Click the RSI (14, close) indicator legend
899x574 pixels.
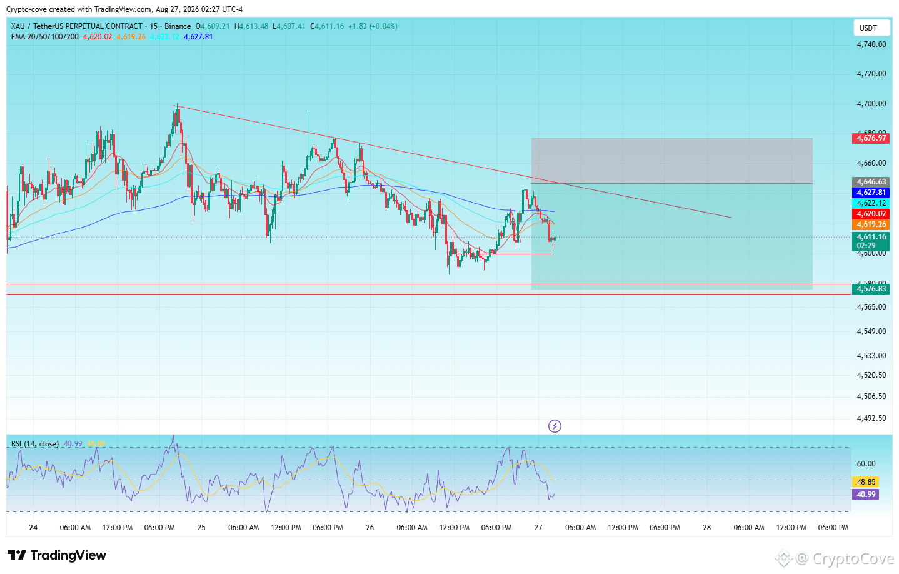tap(35, 444)
